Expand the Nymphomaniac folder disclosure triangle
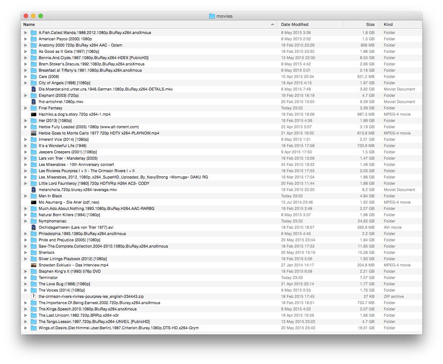Image resolution: width=443 pixels, height=364 pixels. click(x=25, y=221)
